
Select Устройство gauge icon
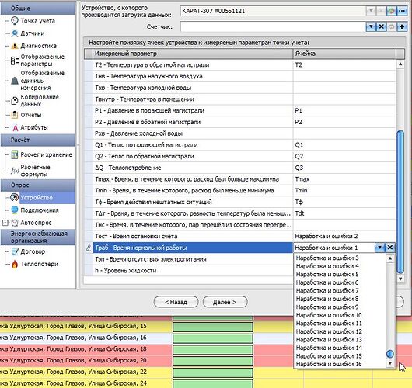14,198
